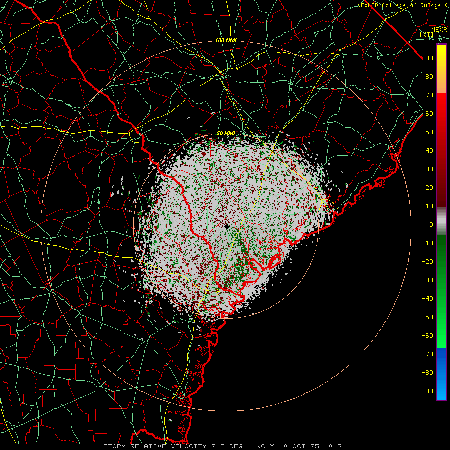Click the KCLX station identifier
The height and width of the screenshot is (450, 450).
tap(265, 446)
